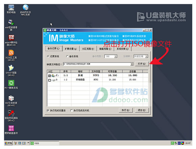Screen dimensions: 196x149
Task: Switch to 备份还原 tab
Action: [x=54, y=48]
